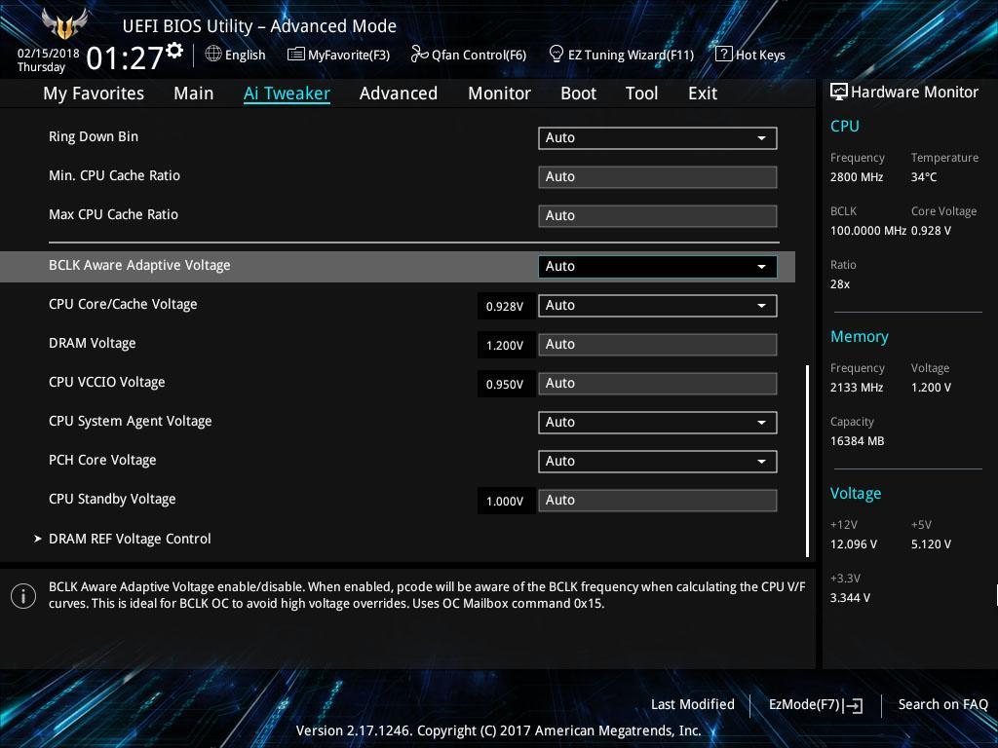
Task: Click the TUF logo emblem
Action: [64, 24]
